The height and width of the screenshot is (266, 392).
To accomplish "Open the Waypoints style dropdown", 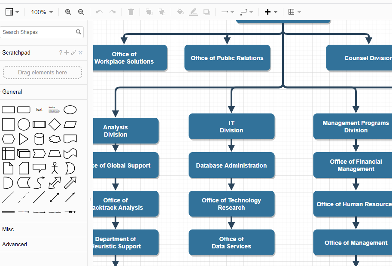I will tap(246, 12).
